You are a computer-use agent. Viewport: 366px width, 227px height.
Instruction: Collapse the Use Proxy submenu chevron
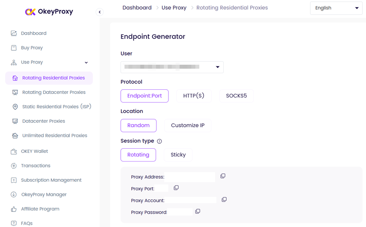click(86, 63)
